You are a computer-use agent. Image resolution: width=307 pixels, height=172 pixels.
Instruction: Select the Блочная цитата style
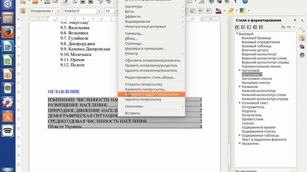tap(255, 50)
